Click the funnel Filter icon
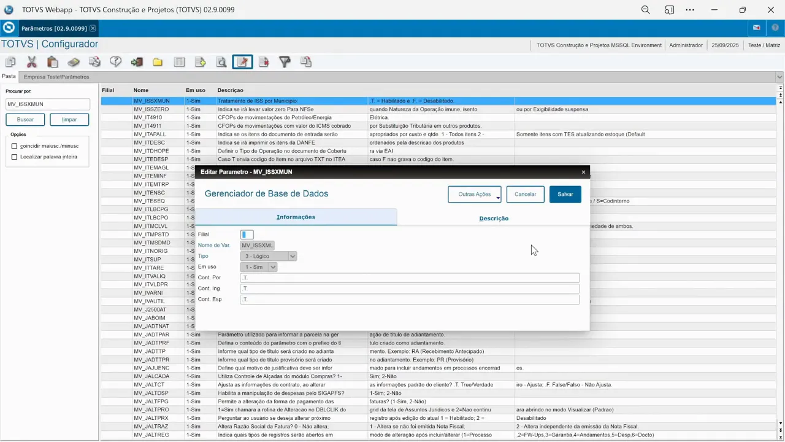 coord(285,62)
